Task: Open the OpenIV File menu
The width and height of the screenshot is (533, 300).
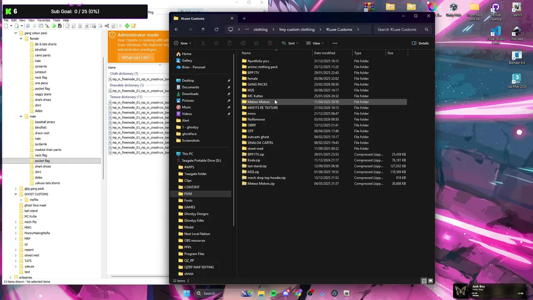Action: click(x=6, y=20)
